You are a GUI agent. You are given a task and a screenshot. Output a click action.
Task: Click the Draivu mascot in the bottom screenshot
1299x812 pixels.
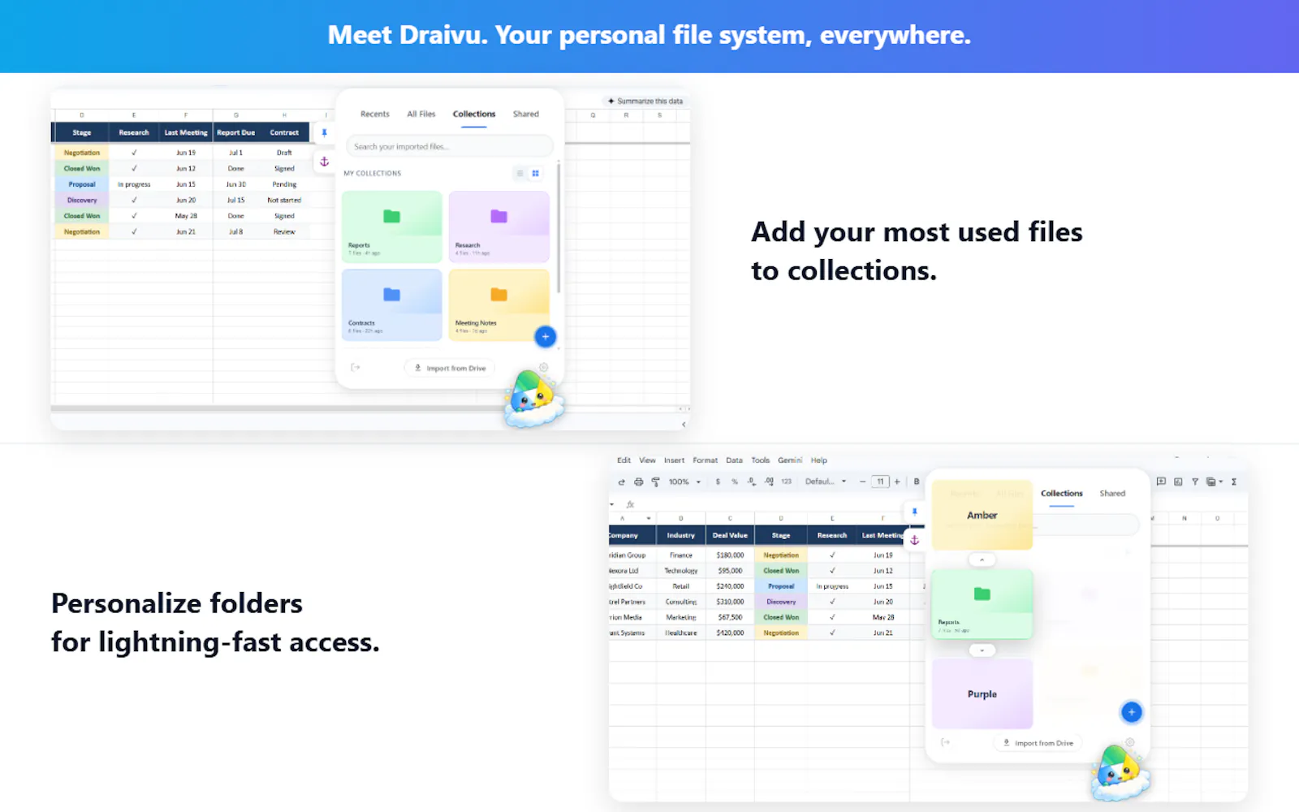pyautogui.click(x=1120, y=773)
